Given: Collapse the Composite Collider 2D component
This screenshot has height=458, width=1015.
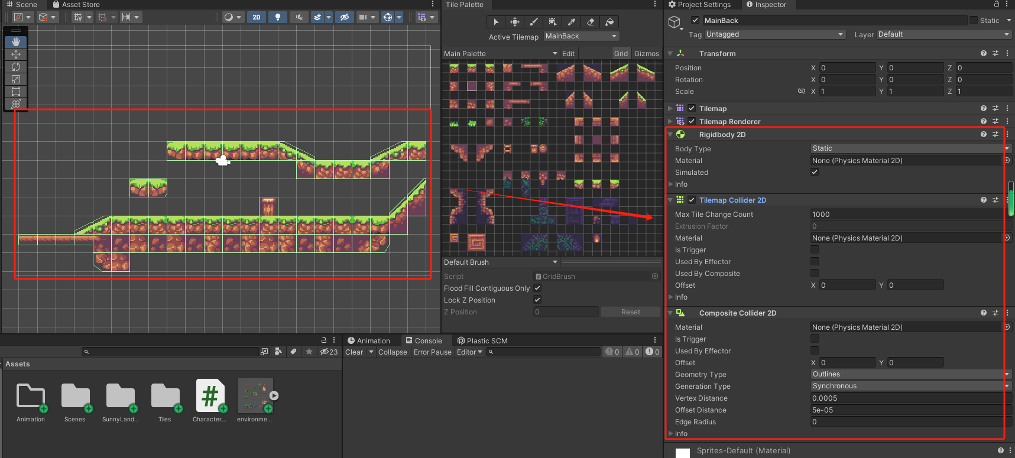Looking at the screenshot, I should point(670,313).
